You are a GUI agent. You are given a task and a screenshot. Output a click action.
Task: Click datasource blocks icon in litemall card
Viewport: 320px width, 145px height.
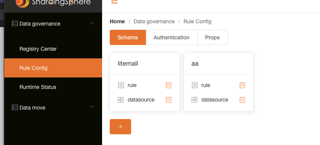click(121, 100)
